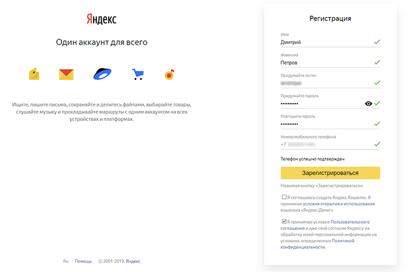Click the red Яндекс logo
Screen dimensions: 418x272
click(102, 19)
